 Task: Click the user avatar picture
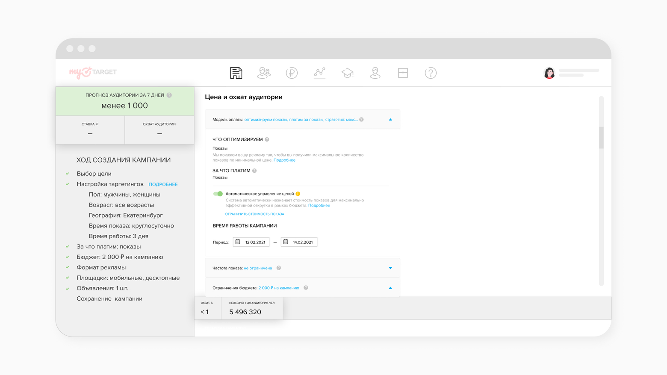pos(549,73)
